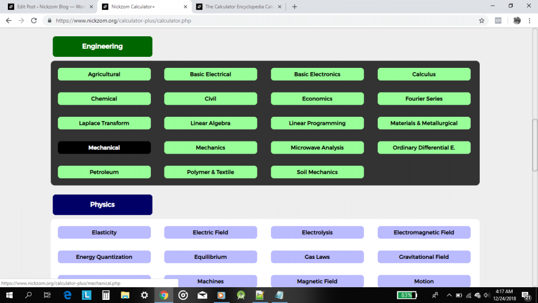Open the Chrome three-dot menu

pyautogui.click(x=530, y=21)
